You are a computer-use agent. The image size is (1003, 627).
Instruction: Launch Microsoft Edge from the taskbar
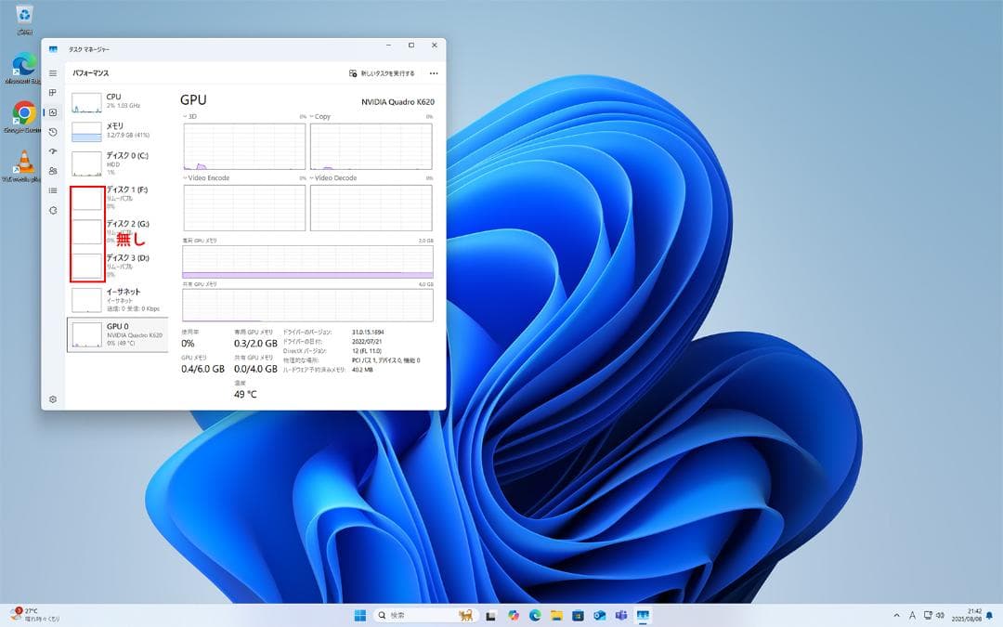point(536,615)
